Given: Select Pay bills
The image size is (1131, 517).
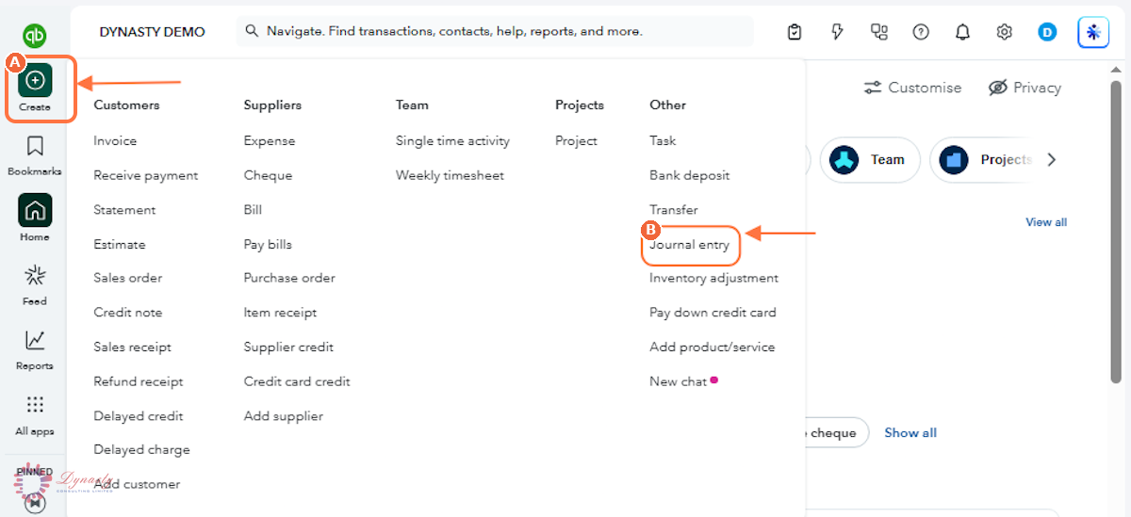Looking at the screenshot, I should tap(268, 244).
